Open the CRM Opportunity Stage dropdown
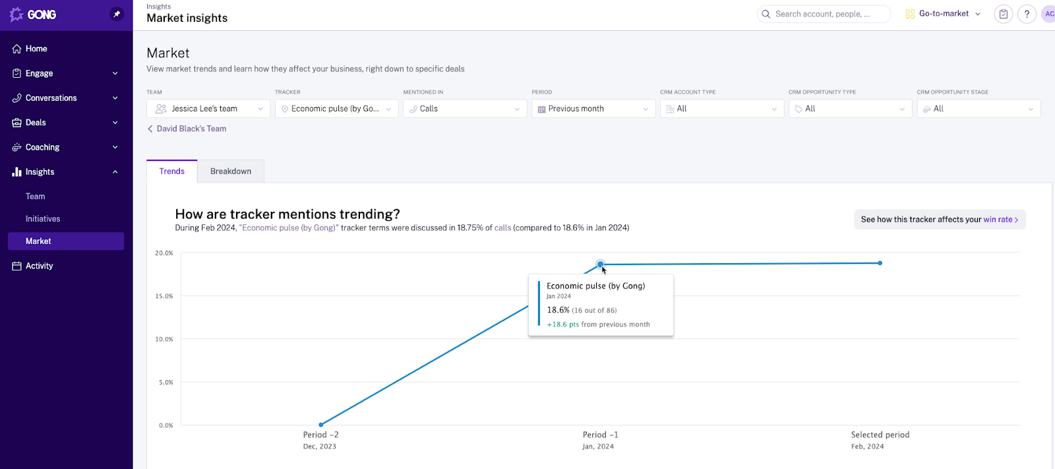Image resolution: width=1055 pixels, height=469 pixels. [979, 109]
